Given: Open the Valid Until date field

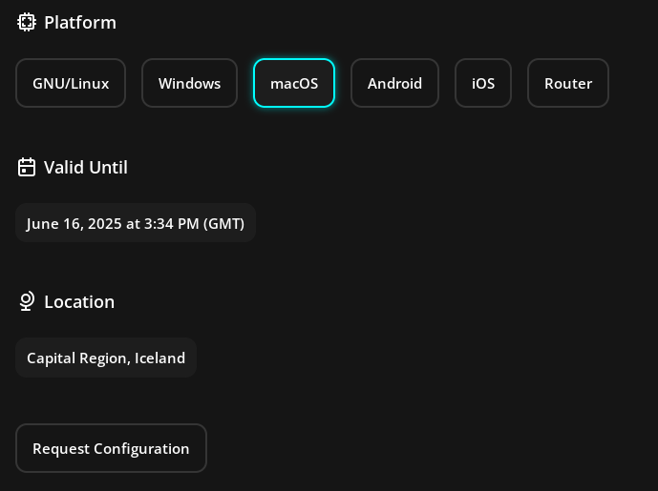Looking at the screenshot, I should tap(136, 223).
